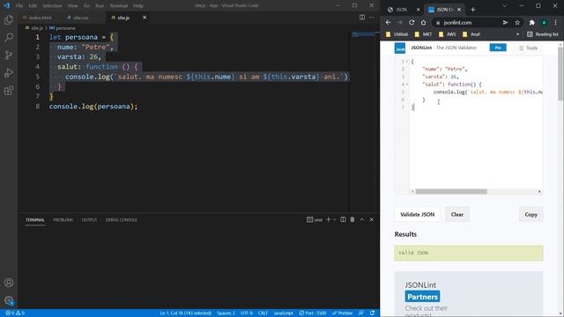Close the terminal panel
564x317 pixels.
(372, 219)
